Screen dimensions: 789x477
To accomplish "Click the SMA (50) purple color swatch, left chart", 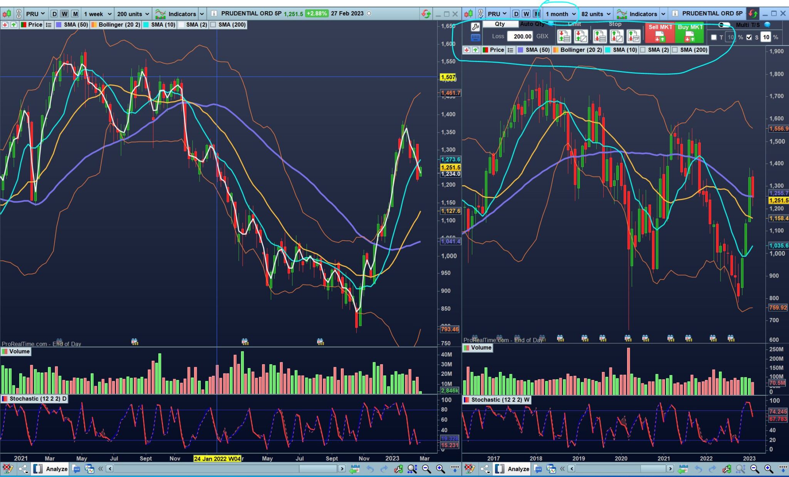I will tap(59, 25).
